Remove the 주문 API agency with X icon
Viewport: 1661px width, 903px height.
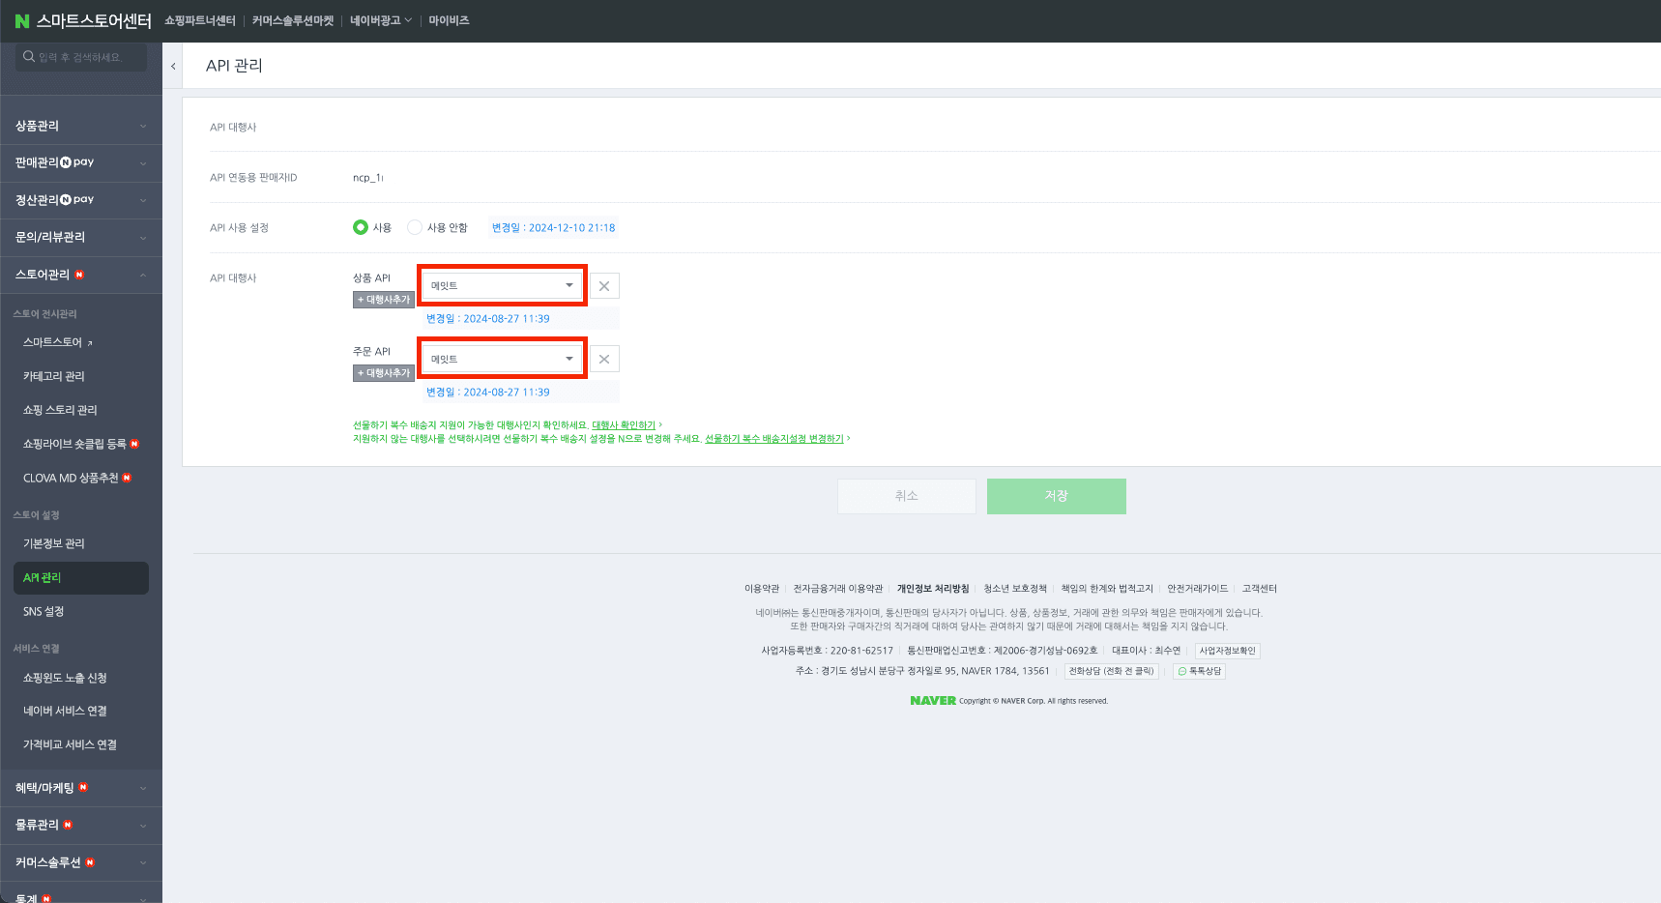(604, 360)
